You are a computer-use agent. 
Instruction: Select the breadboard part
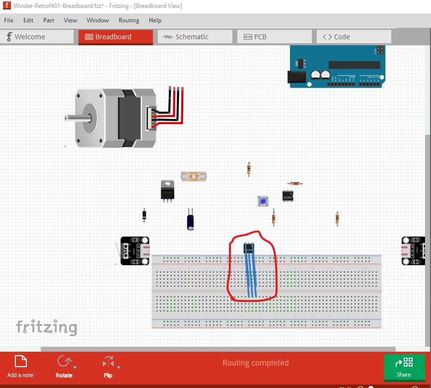tap(266, 291)
